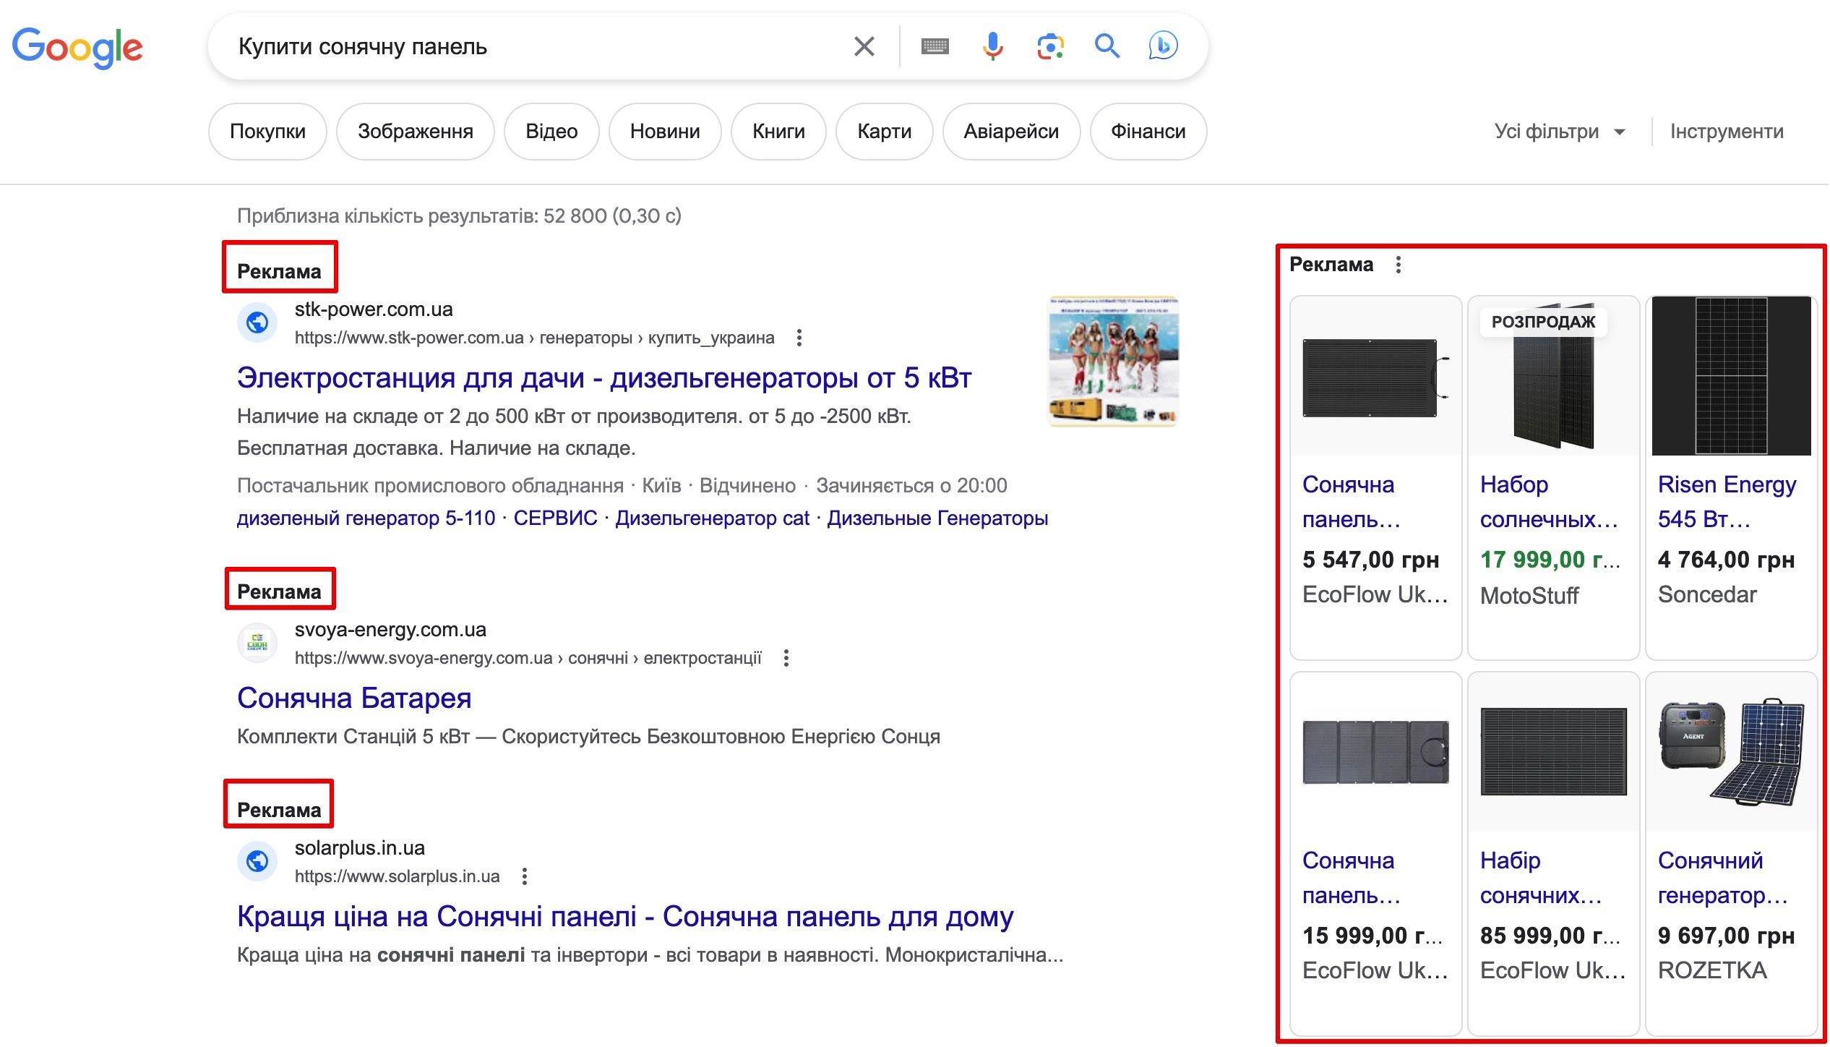Switch to the Книги tab
Image resolution: width=1830 pixels, height=1047 pixels.
tap(778, 132)
